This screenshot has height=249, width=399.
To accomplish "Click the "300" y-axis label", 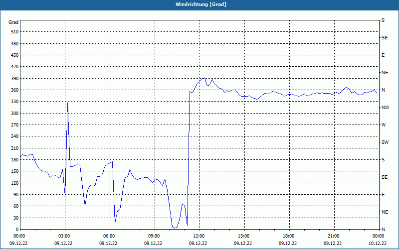I will point(15,114).
